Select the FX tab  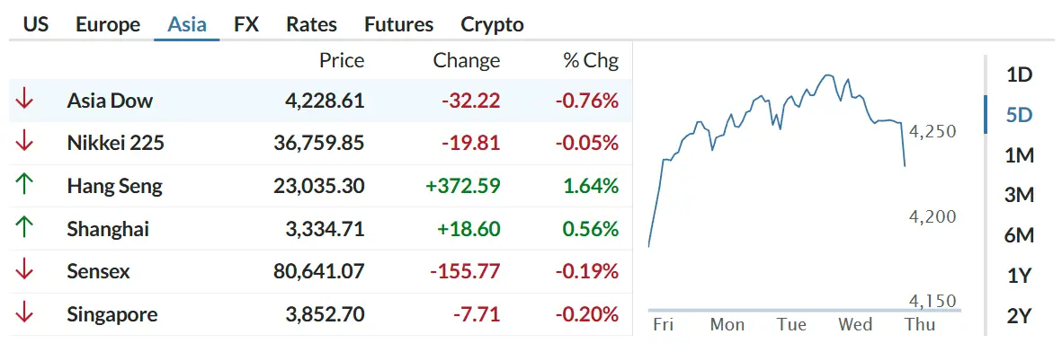tap(246, 25)
